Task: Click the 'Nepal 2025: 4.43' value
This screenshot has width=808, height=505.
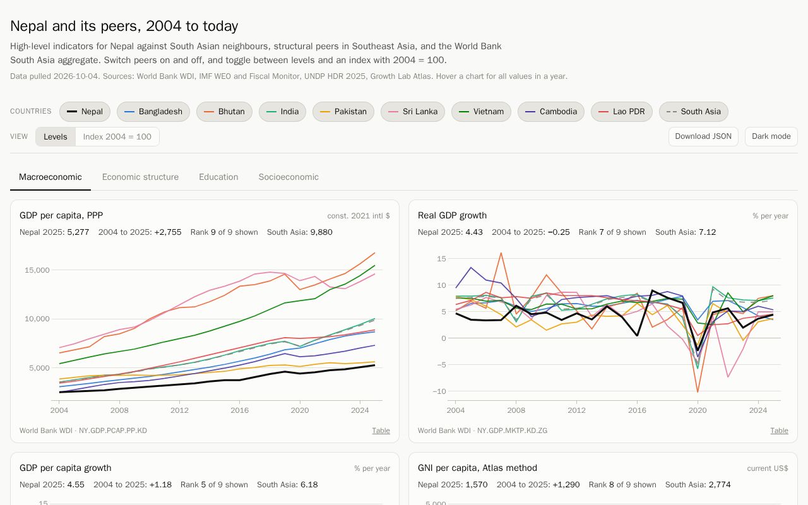Action: tap(450, 232)
